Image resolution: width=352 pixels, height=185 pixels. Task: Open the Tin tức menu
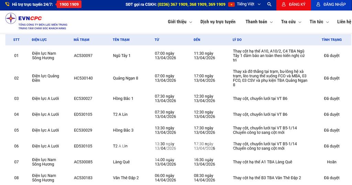click(319, 22)
